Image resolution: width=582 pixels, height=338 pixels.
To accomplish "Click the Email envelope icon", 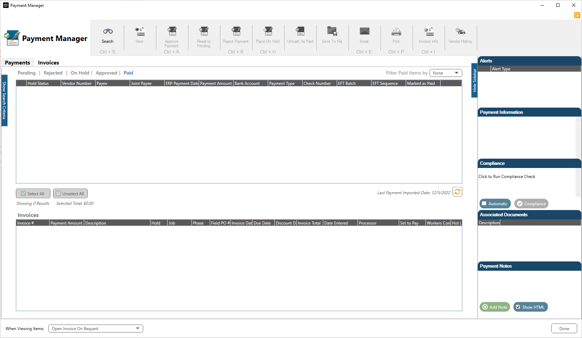I will click(x=364, y=31).
